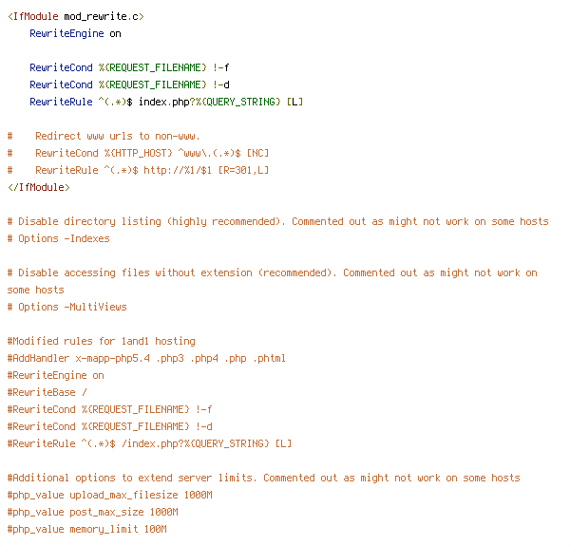Image resolution: width=570 pixels, height=545 pixels.
Task: Click the RewriteRule index.php?%{QUERY_STRING} line
Action: point(166,103)
